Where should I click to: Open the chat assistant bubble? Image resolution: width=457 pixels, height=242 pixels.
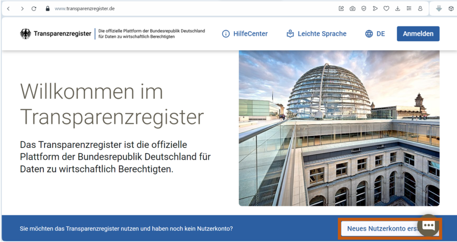pyautogui.click(x=428, y=226)
